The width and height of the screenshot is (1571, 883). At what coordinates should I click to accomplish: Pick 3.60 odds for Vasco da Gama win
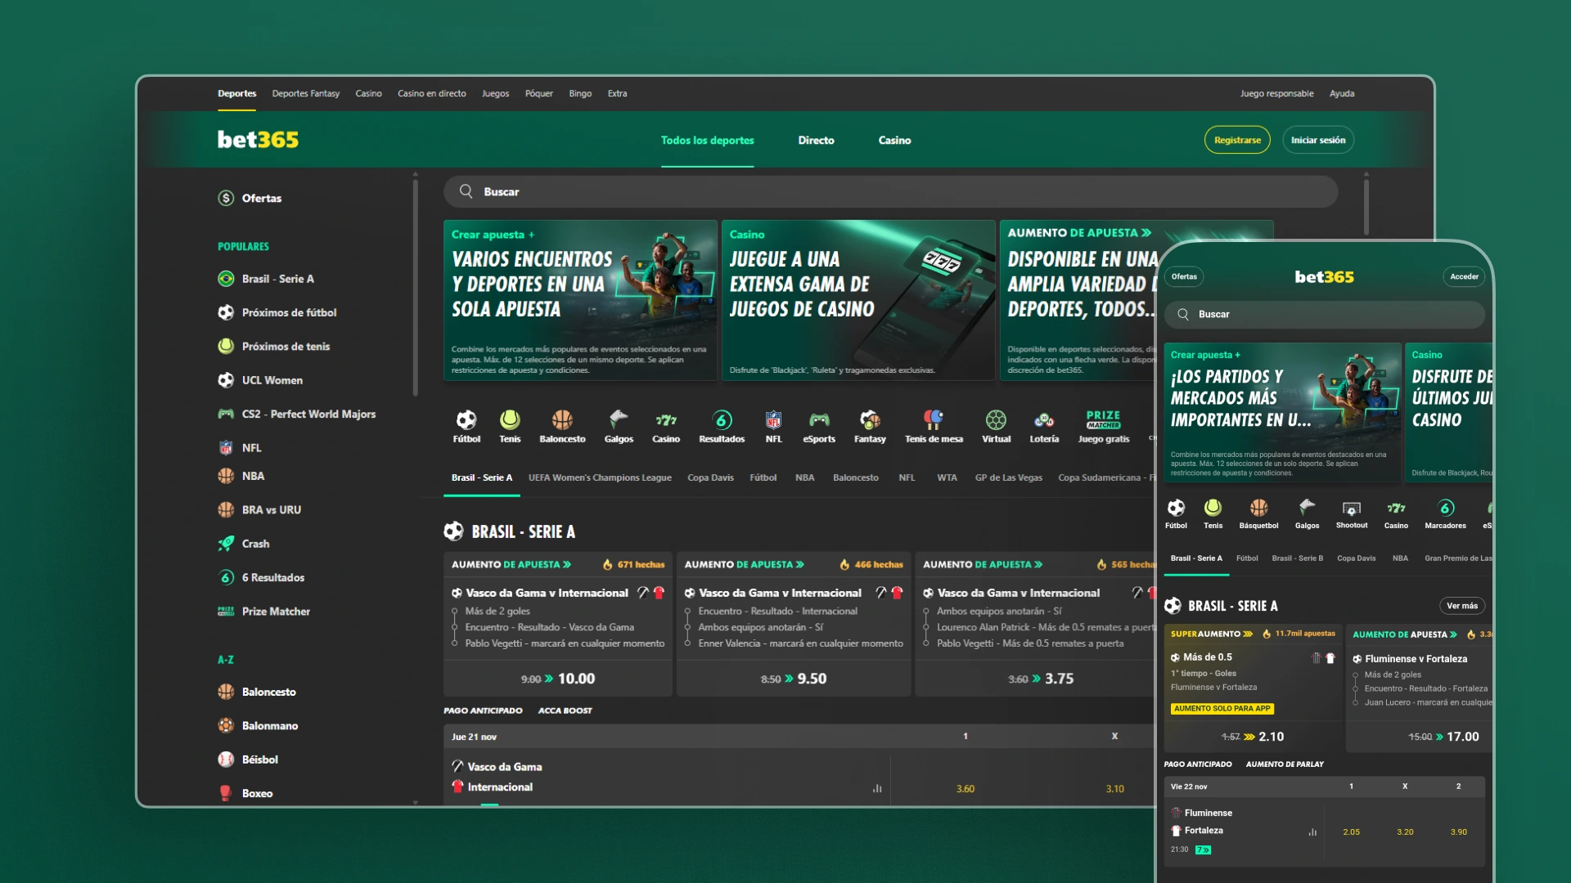pyautogui.click(x=966, y=789)
